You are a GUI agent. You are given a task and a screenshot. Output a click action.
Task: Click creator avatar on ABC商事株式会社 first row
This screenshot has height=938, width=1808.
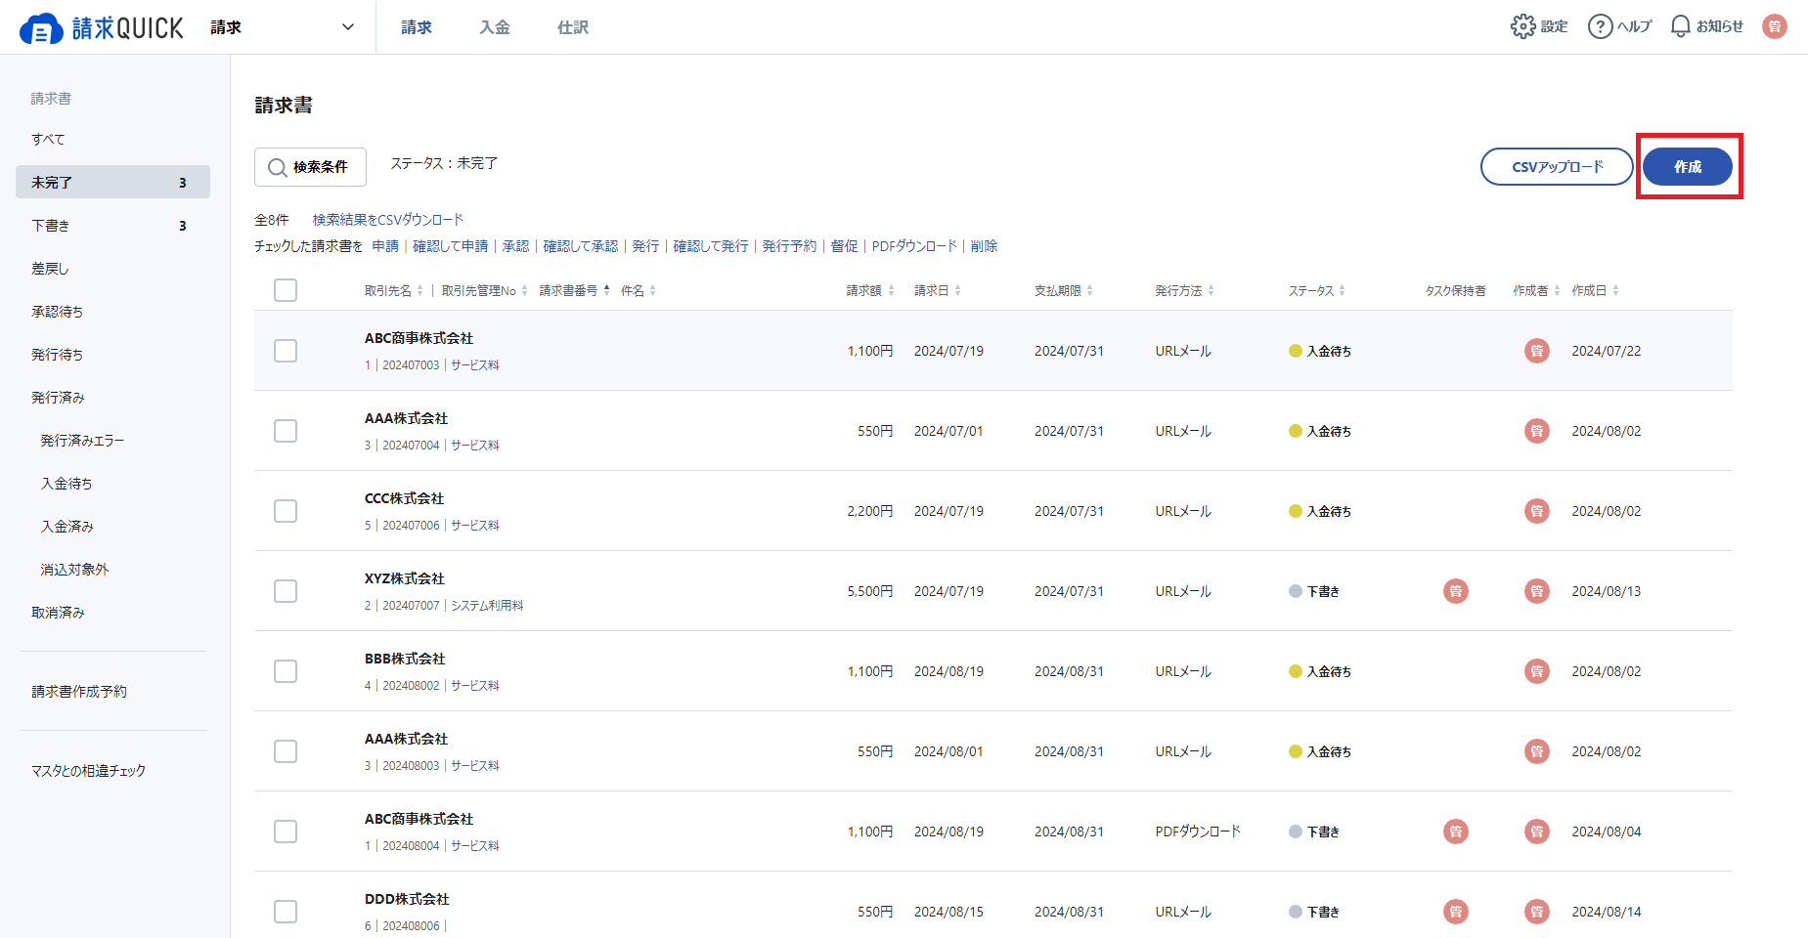point(1536,351)
